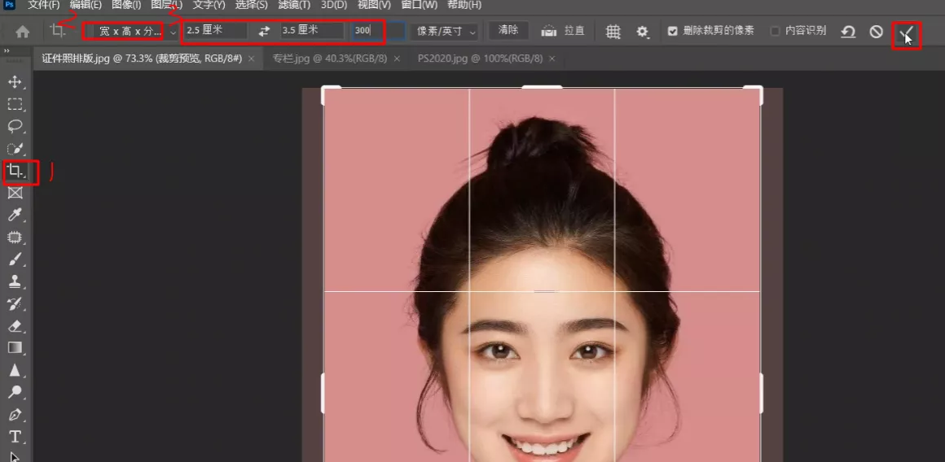
Task: Select the Lasso tool
Action: [15, 126]
